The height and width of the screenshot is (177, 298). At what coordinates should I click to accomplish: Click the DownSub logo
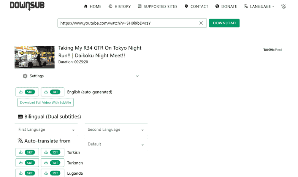[26, 6]
